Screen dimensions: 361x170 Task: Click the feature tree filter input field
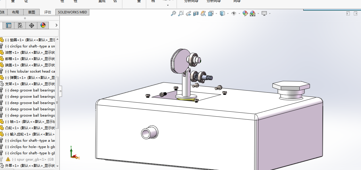[29, 33]
